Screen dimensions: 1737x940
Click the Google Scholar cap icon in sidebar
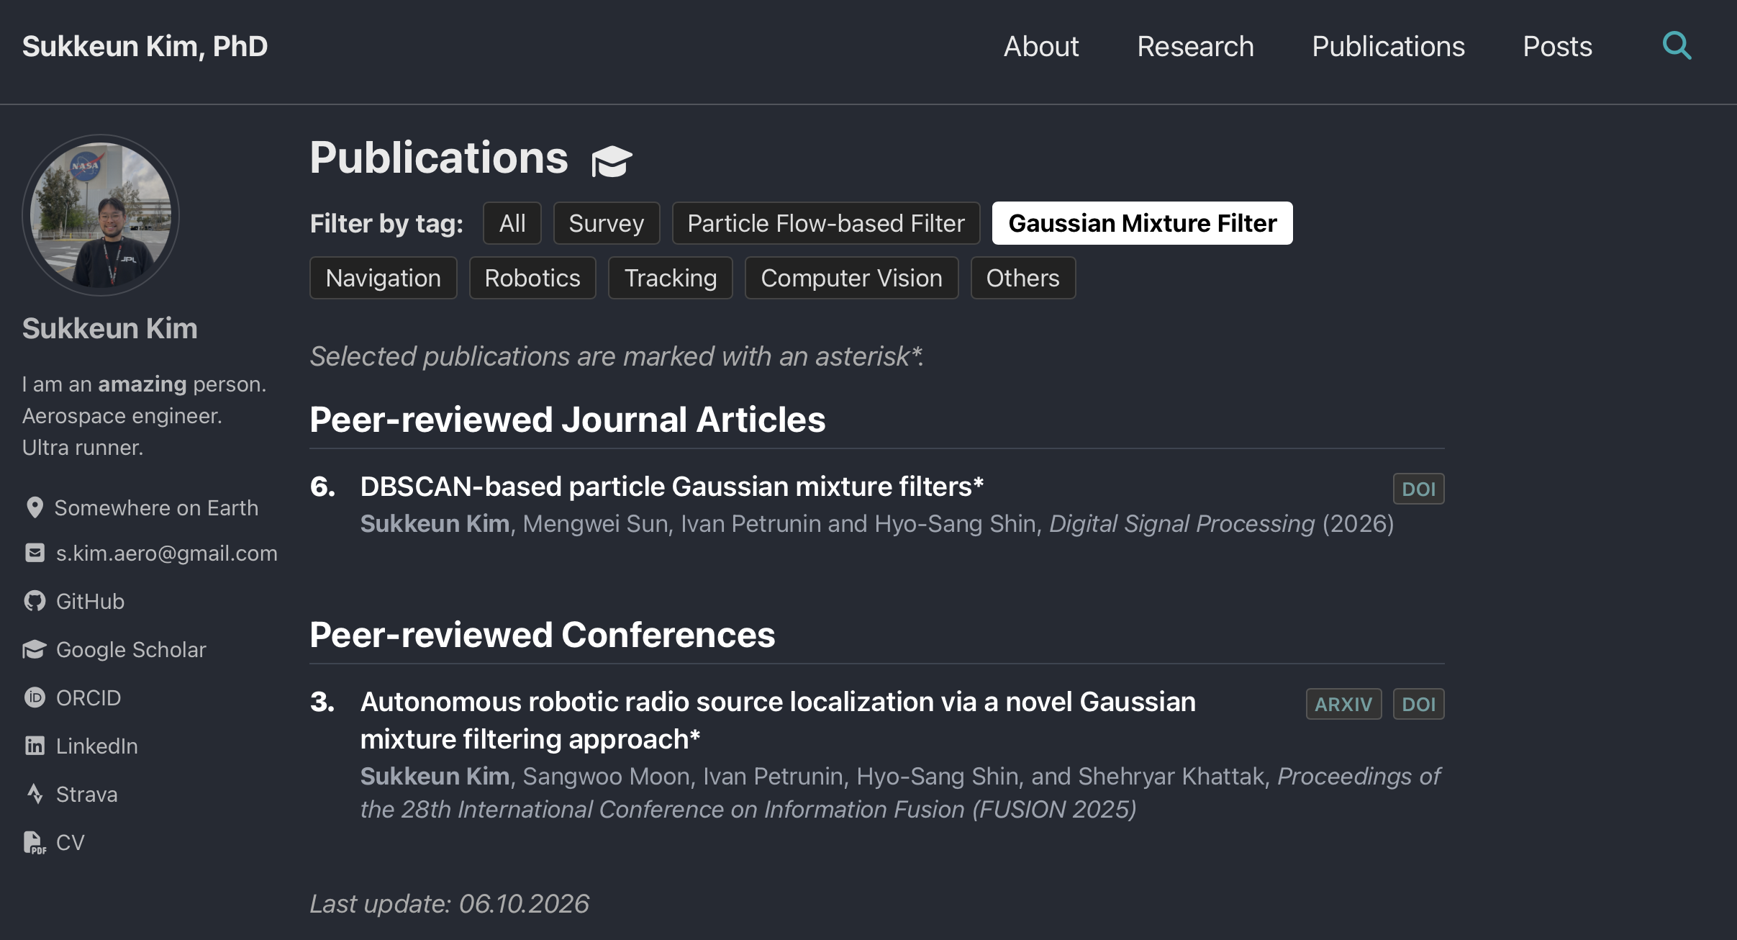[35, 649]
